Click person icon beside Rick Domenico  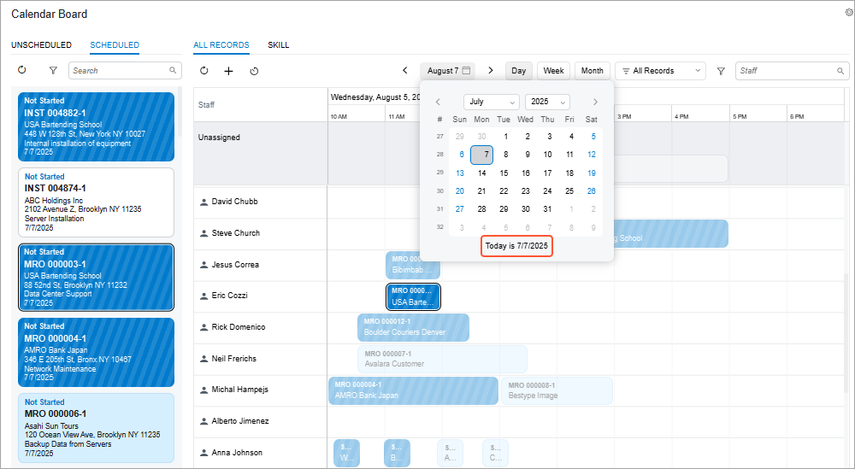204,327
